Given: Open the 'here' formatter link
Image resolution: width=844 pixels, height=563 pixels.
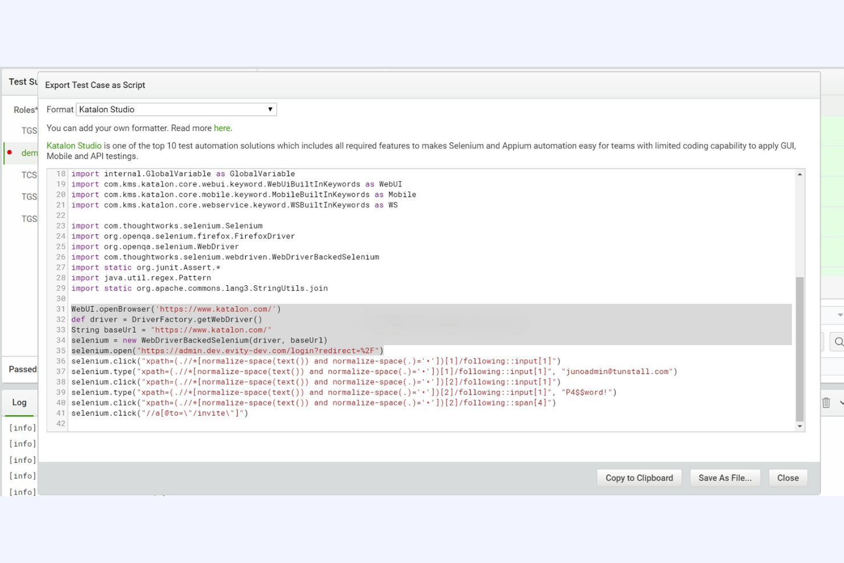Looking at the screenshot, I should [222, 128].
